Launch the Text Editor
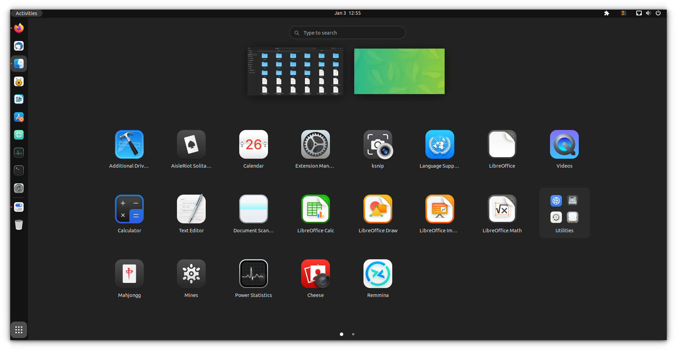Screen dimensions: 677x351 click(x=191, y=209)
